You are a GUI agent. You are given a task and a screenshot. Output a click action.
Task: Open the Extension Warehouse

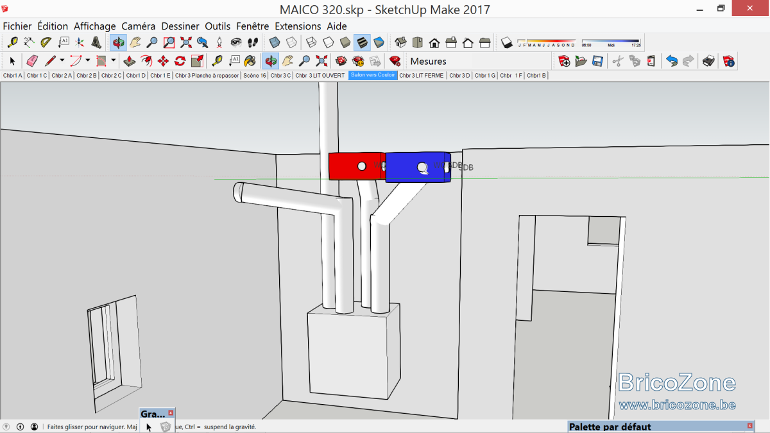click(x=358, y=61)
